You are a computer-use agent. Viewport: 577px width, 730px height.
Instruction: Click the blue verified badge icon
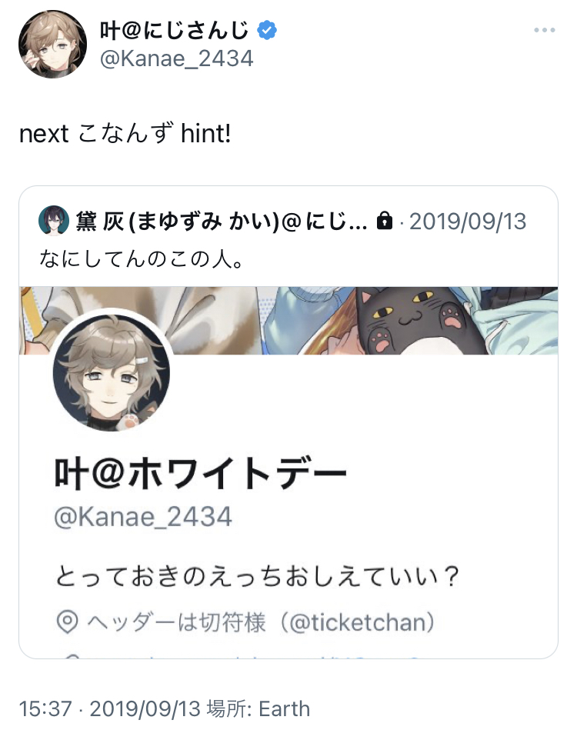267,31
